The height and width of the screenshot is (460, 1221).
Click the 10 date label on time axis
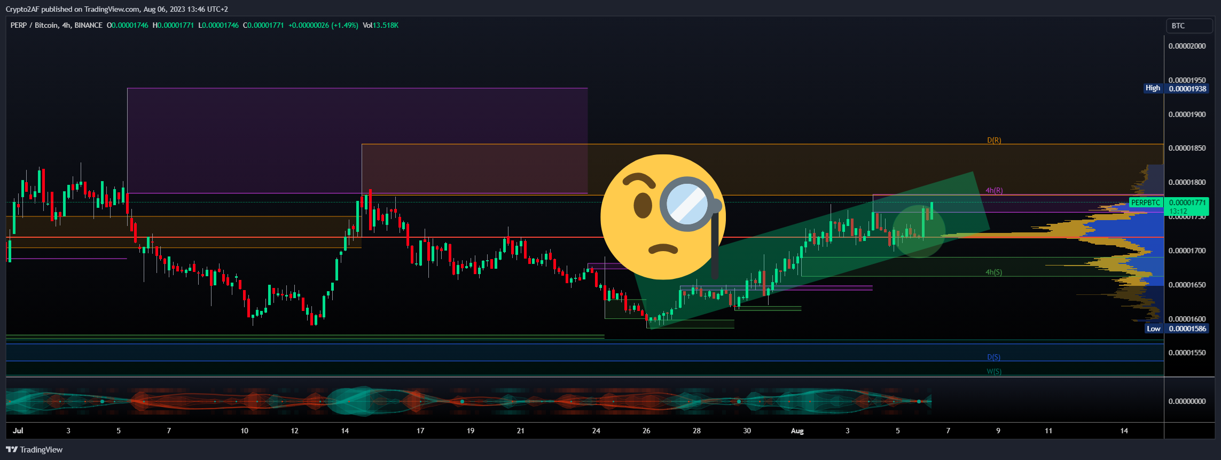click(x=244, y=431)
